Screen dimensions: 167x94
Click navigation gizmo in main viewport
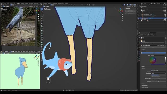[x=121, y=10]
